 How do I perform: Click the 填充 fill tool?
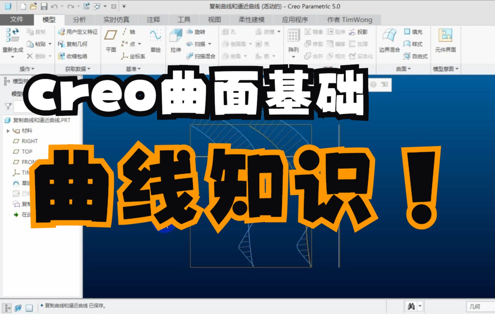(x=413, y=32)
